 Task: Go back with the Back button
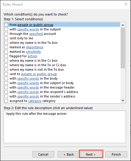(x=68, y=154)
